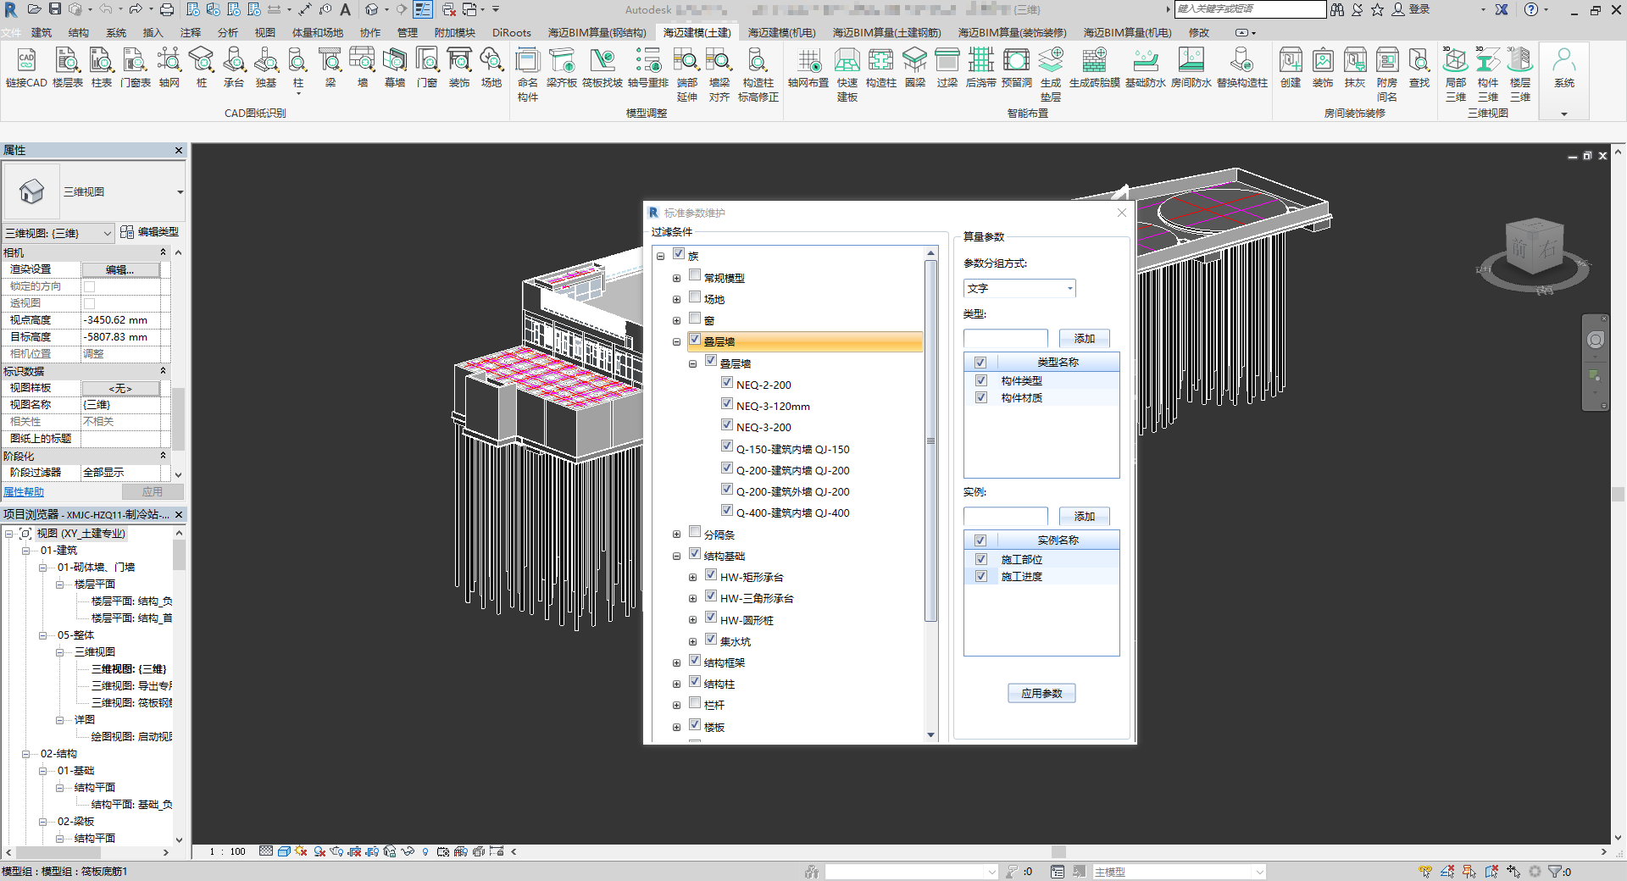Open the 局部三维 view tool
Viewport: 1627px width, 881px height.
(1456, 75)
